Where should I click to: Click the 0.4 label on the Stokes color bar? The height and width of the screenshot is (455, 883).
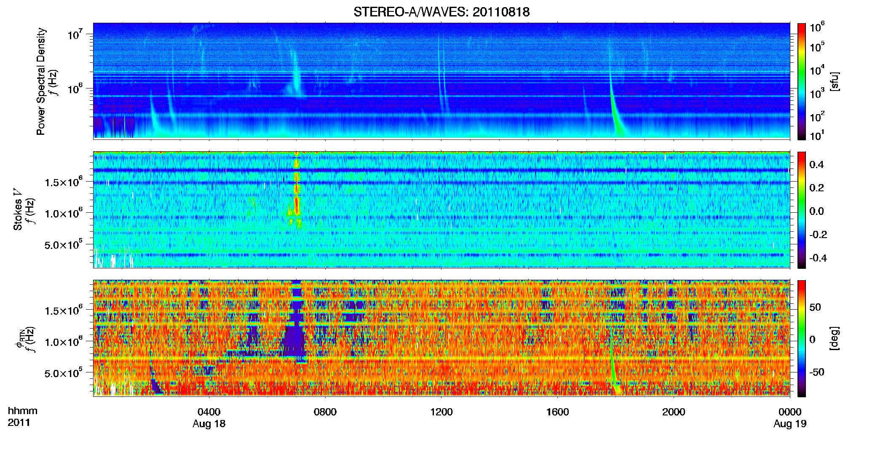(816, 165)
